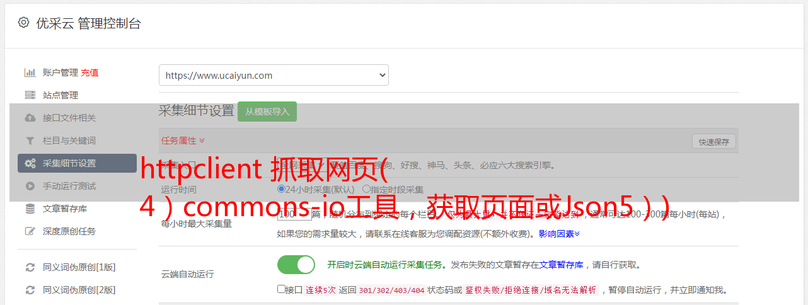This screenshot has height=305, width=808.
Task: Click the gear icon beside 优采云 管理控制台
Action: (23, 23)
